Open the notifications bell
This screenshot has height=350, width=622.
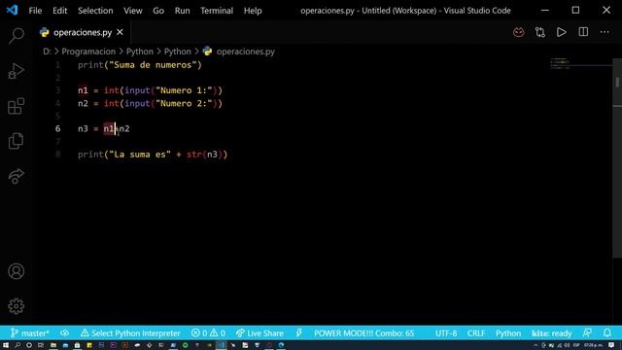(606, 332)
